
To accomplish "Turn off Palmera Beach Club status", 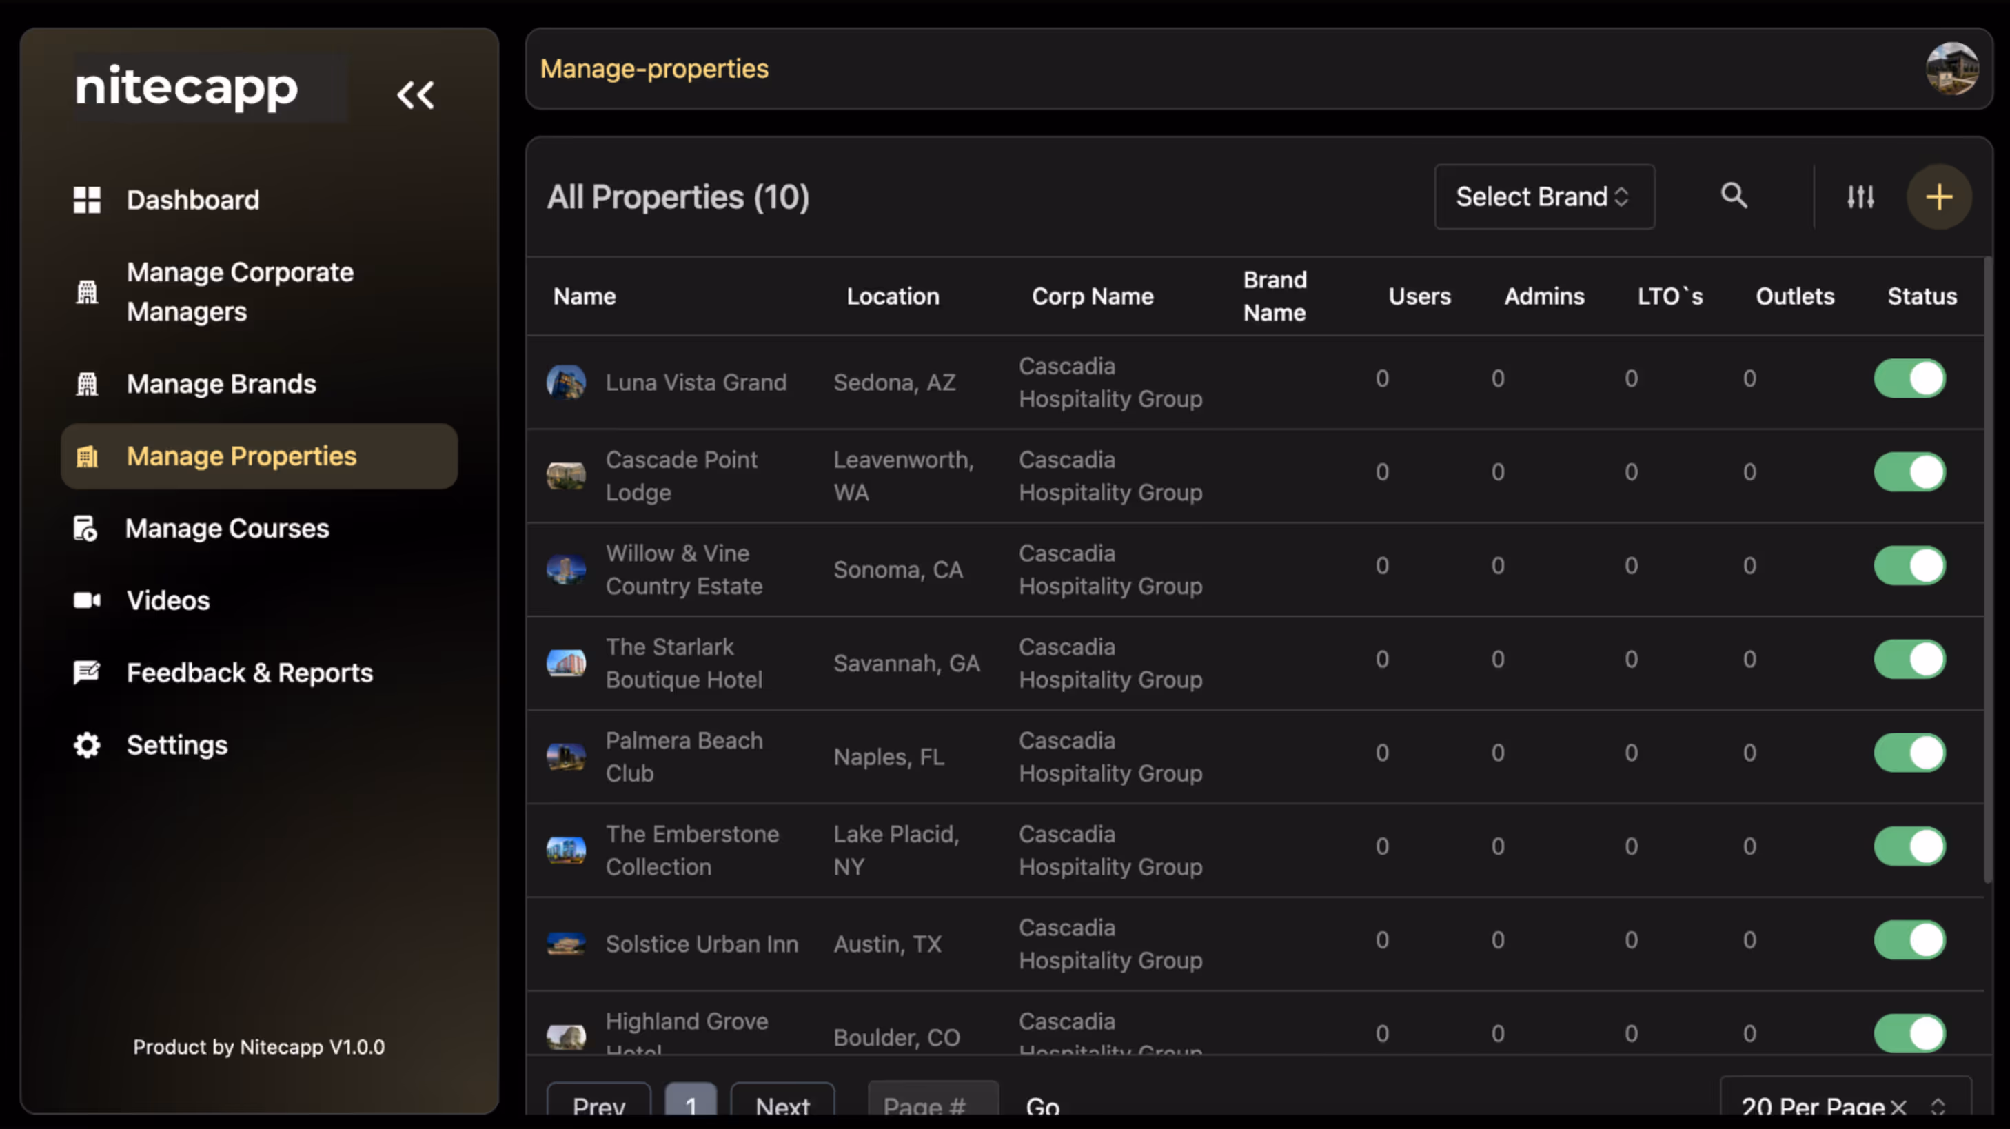I will click(1909, 753).
